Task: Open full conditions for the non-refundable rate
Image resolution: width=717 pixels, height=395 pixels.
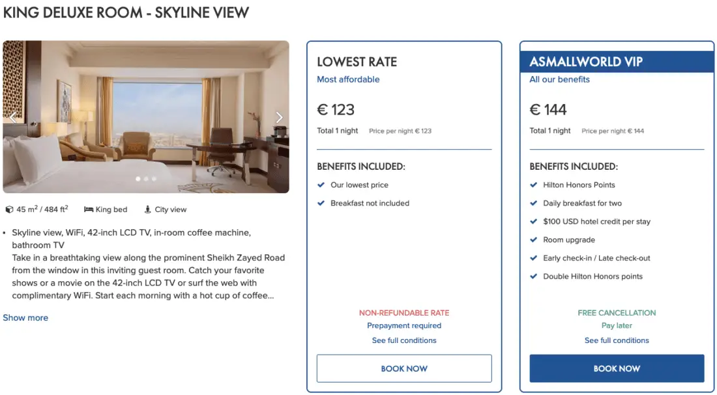Action: click(x=404, y=340)
